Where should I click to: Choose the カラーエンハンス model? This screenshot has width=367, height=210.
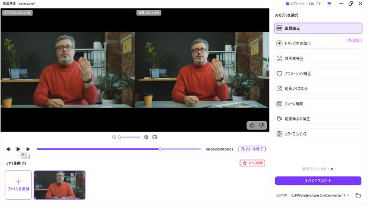click(x=318, y=134)
